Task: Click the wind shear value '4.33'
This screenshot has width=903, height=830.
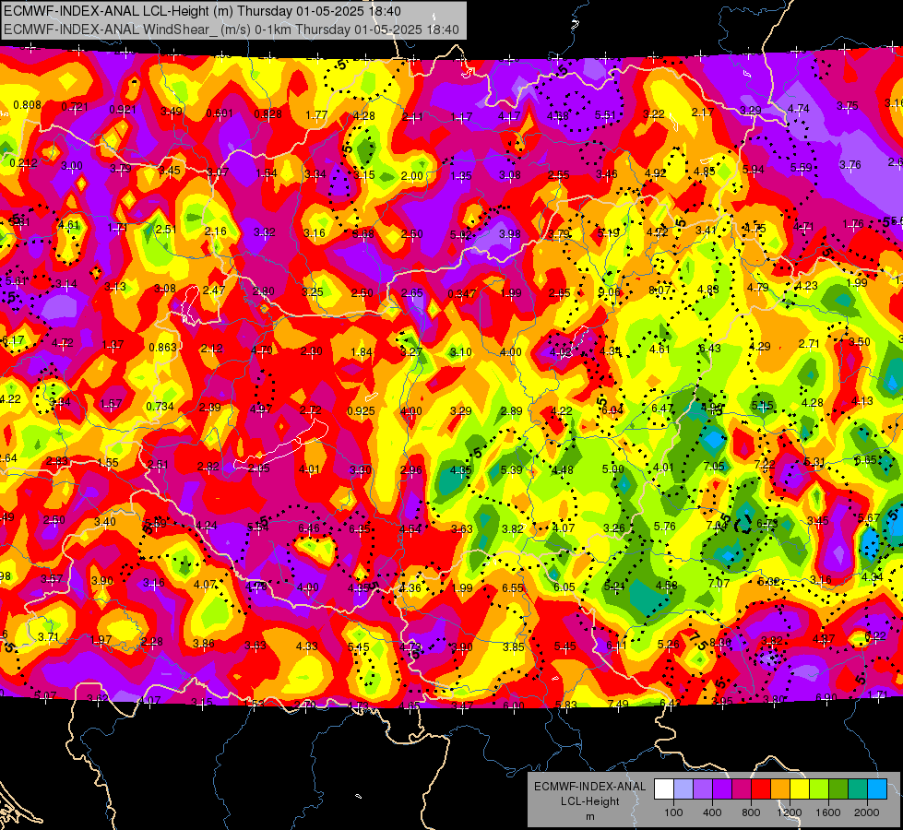Action: (x=306, y=646)
